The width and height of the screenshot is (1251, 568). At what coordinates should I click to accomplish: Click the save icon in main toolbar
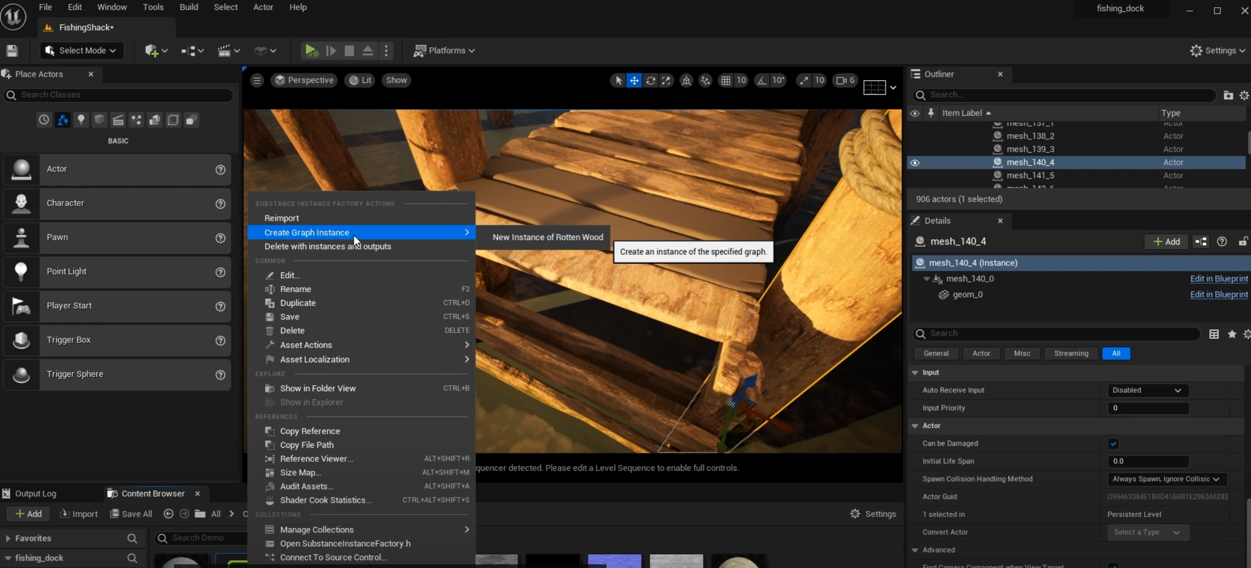pos(12,50)
